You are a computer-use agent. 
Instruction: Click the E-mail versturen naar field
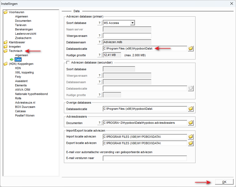click(145, 158)
